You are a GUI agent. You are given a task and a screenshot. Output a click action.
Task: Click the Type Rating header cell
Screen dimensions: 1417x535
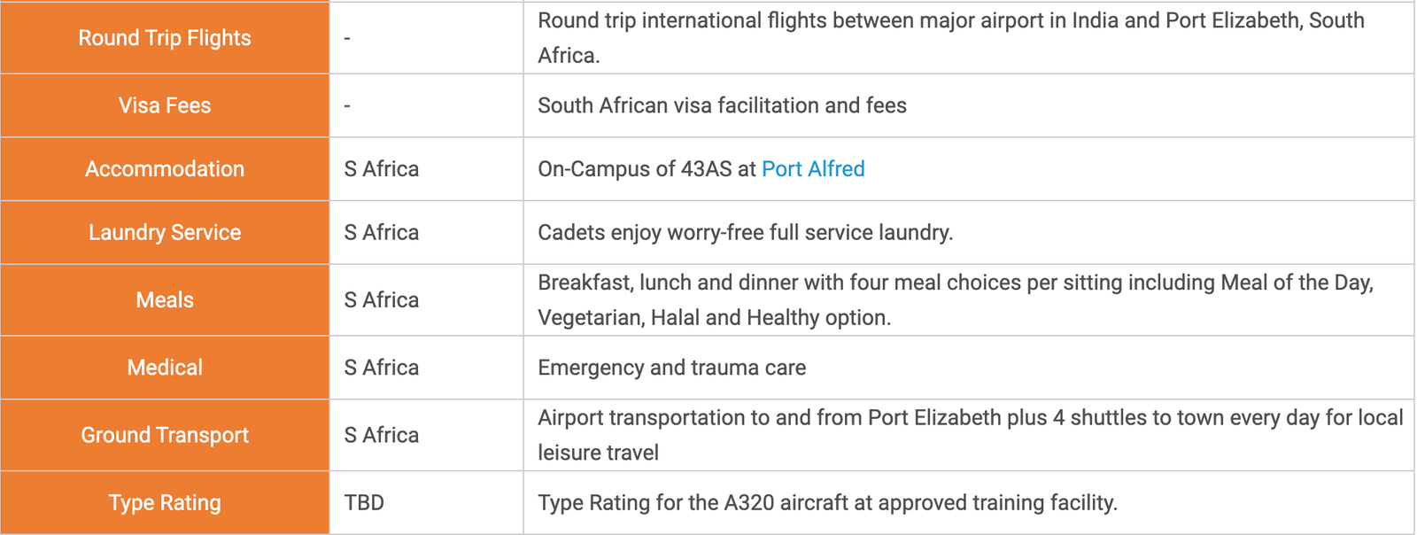click(165, 502)
